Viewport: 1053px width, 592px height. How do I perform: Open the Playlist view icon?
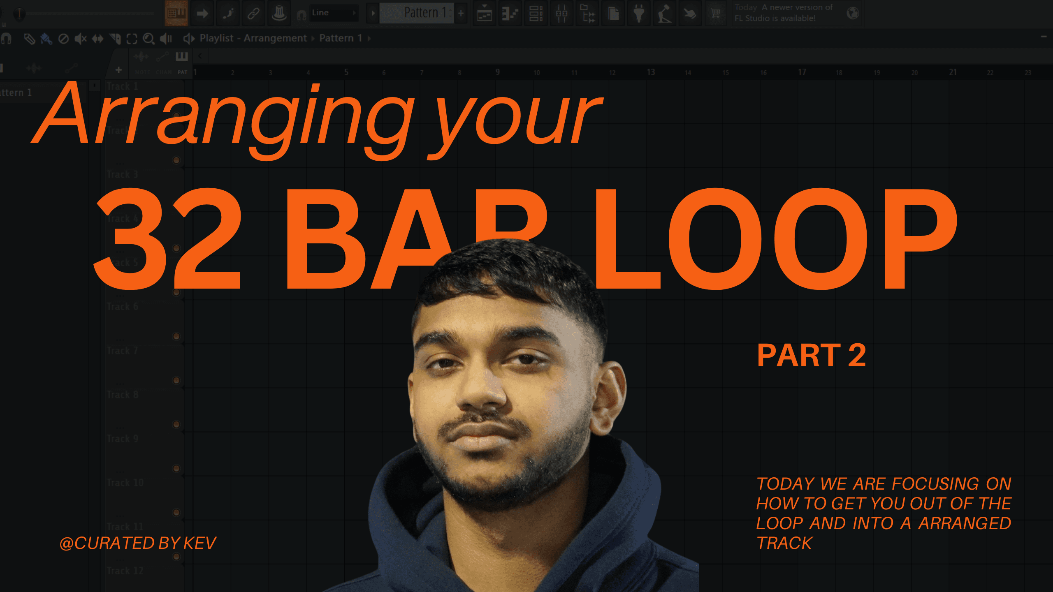(x=484, y=13)
